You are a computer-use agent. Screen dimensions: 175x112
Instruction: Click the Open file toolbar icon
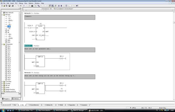pos(4,6)
